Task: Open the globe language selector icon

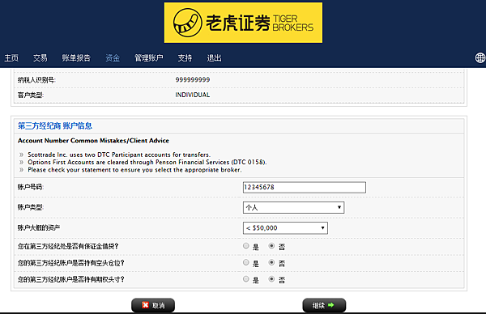Action: (x=480, y=57)
